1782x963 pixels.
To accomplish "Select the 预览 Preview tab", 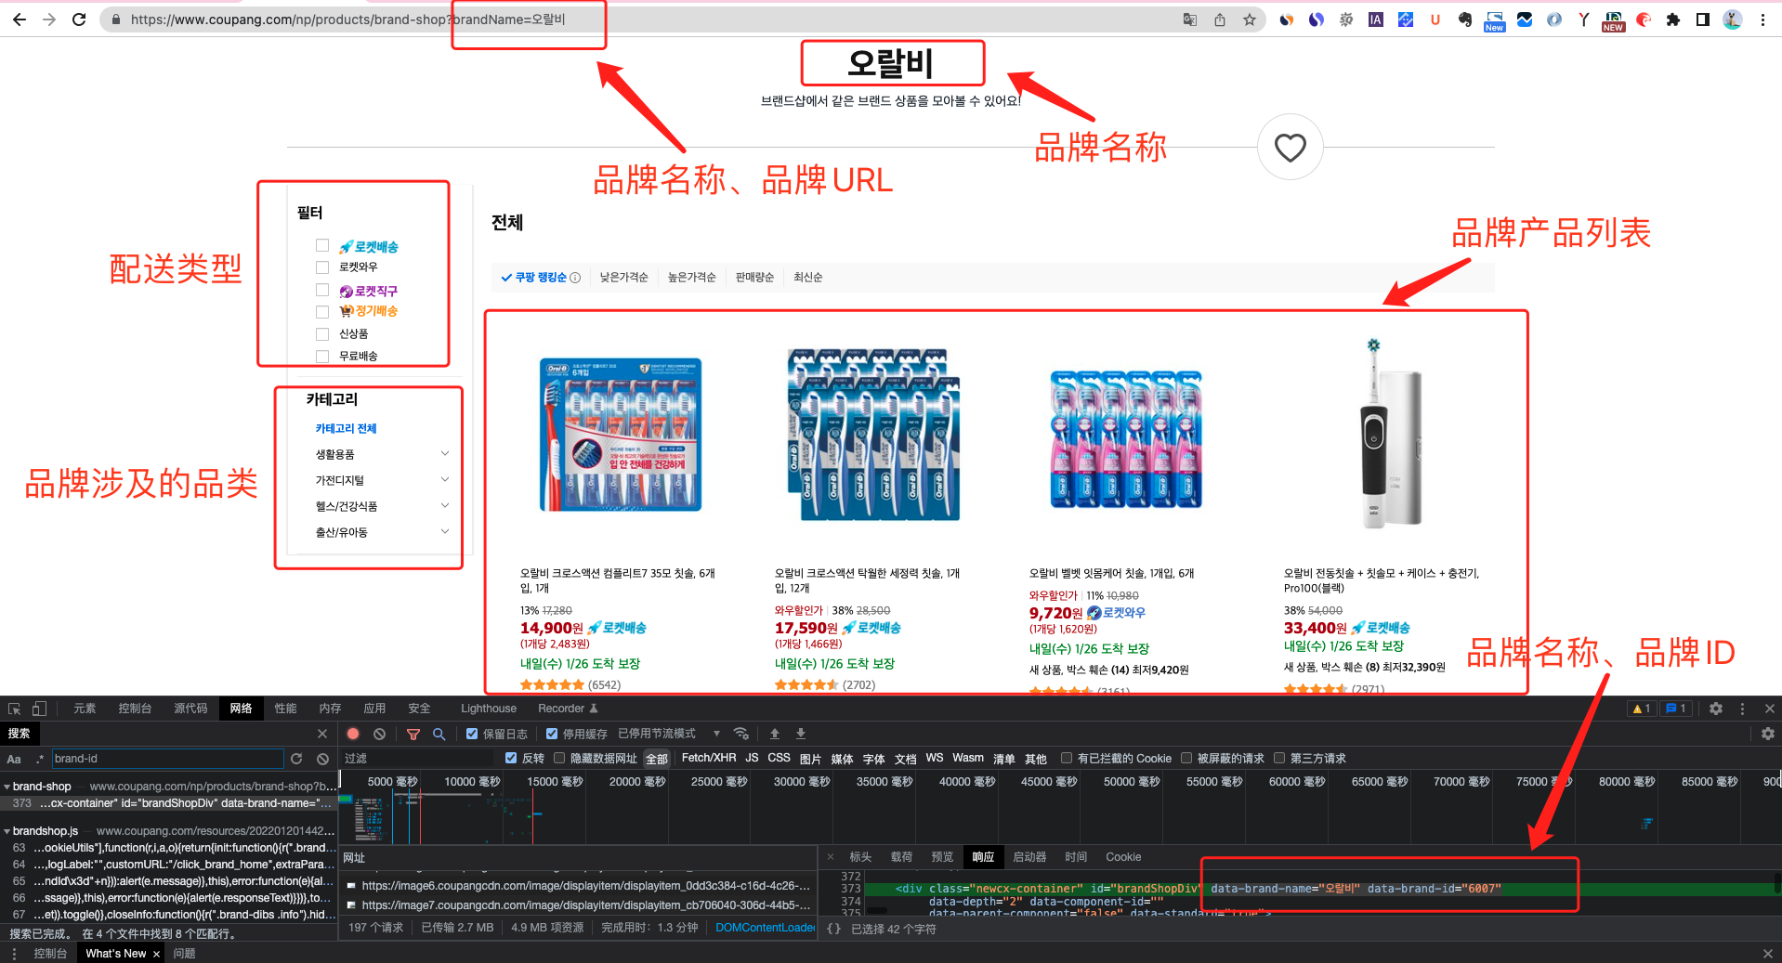I will point(942,857).
